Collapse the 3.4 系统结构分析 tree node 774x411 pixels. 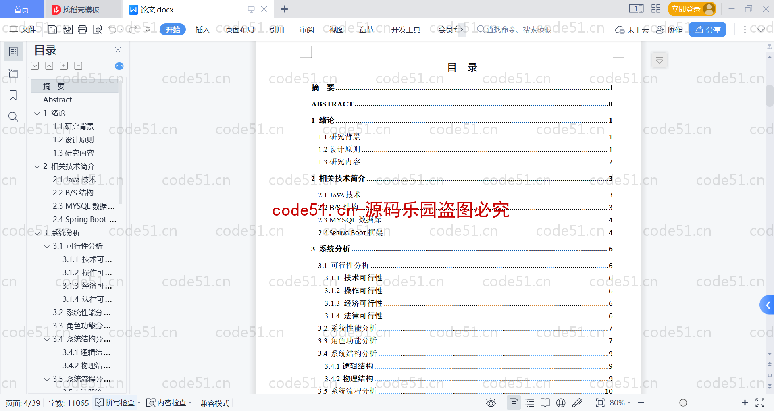click(x=47, y=339)
